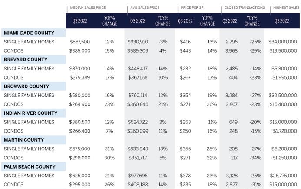Image resolution: width=301 pixels, height=189 pixels.
Task: Click the Price Per SF column label
Action: click(192, 7)
